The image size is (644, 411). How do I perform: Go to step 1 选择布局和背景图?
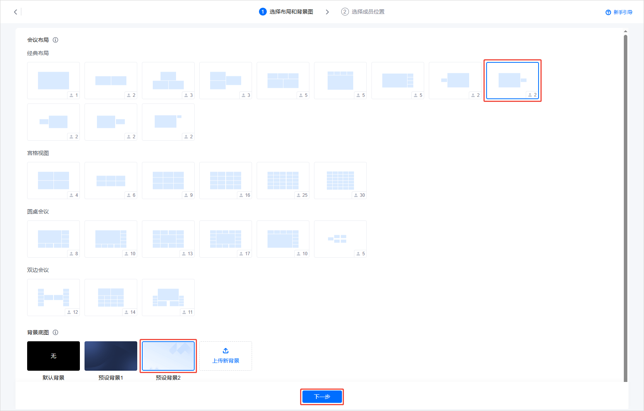point(286,12)
